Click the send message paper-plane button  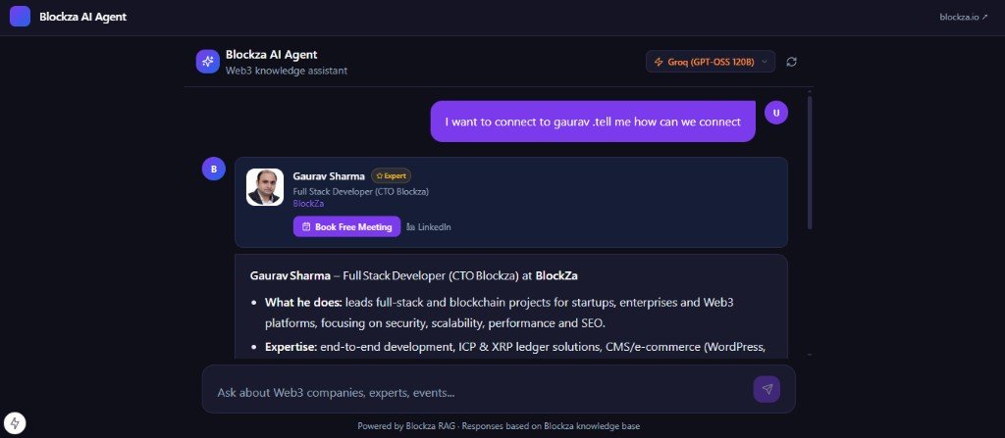point(767,389)
